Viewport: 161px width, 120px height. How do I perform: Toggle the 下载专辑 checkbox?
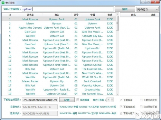coord(121,113)
